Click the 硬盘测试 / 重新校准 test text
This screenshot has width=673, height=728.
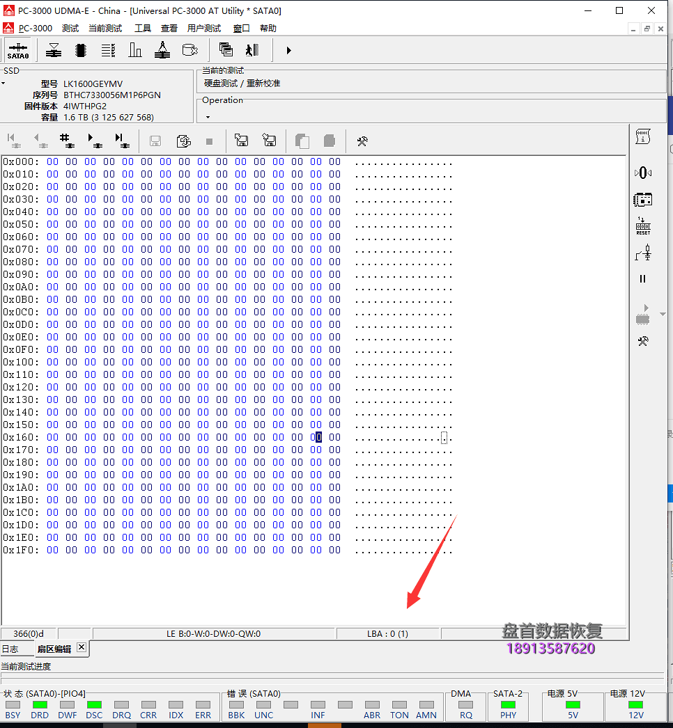[x=242, y=84]
